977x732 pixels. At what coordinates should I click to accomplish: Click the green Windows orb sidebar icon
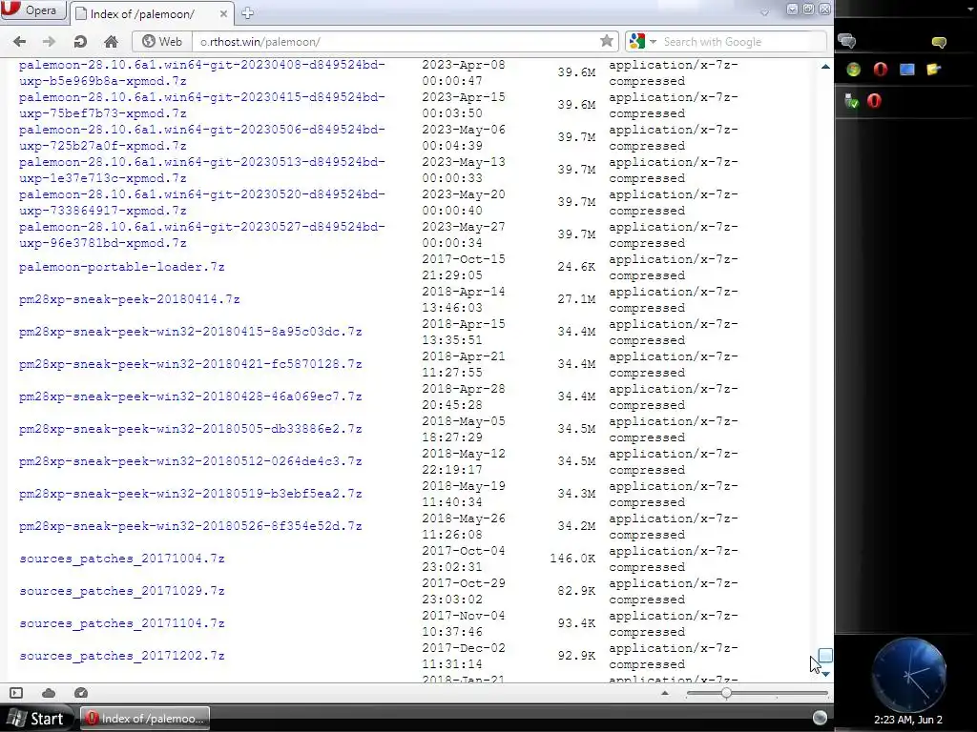[x=853, y=69]
